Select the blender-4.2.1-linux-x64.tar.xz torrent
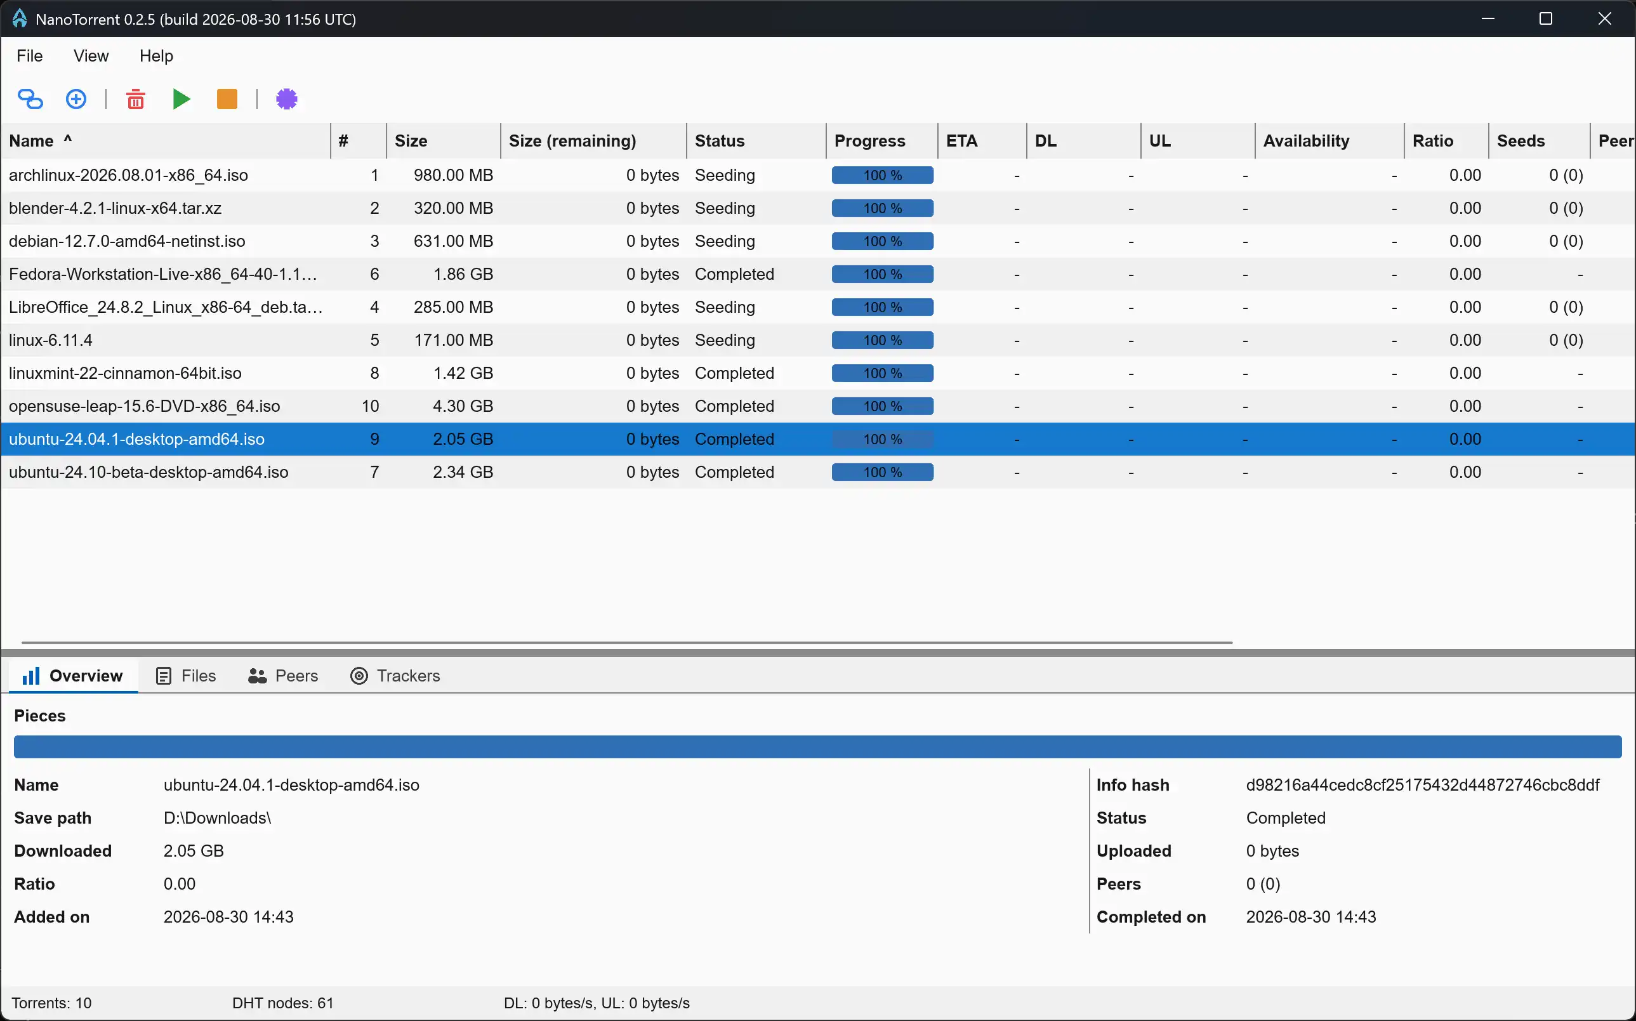 [x=817, y=209]
